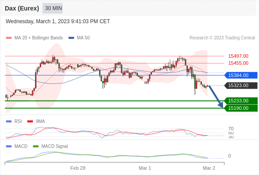Click the Dax (Eurex) title
Viewport: 259px width, 175px height.
[22, 8]
